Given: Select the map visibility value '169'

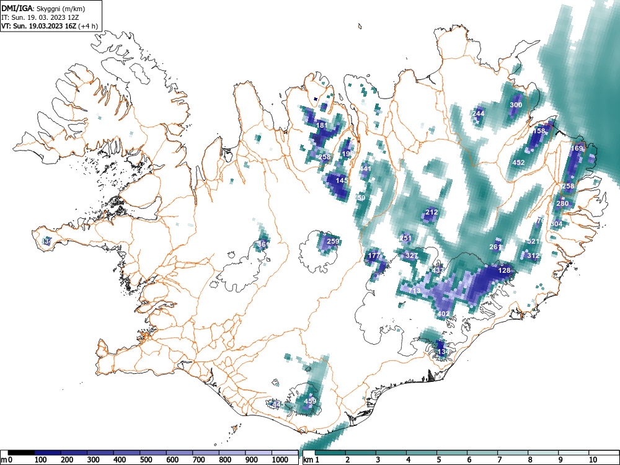Looking at the screenshot, I should pos(577,148).
